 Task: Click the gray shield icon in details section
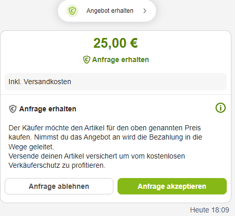coord(13,109)
